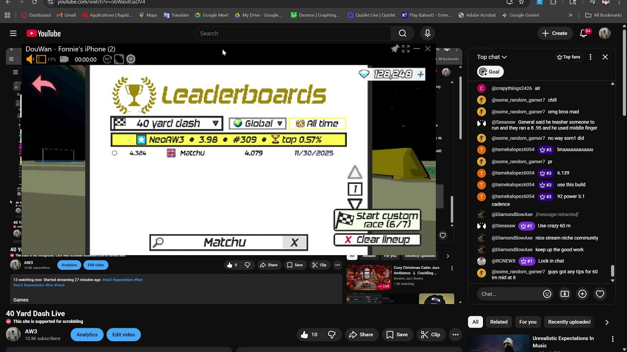The image size is (627, 352).
Task: Open the YouTube account avatar menu
Action: [604, 33]
